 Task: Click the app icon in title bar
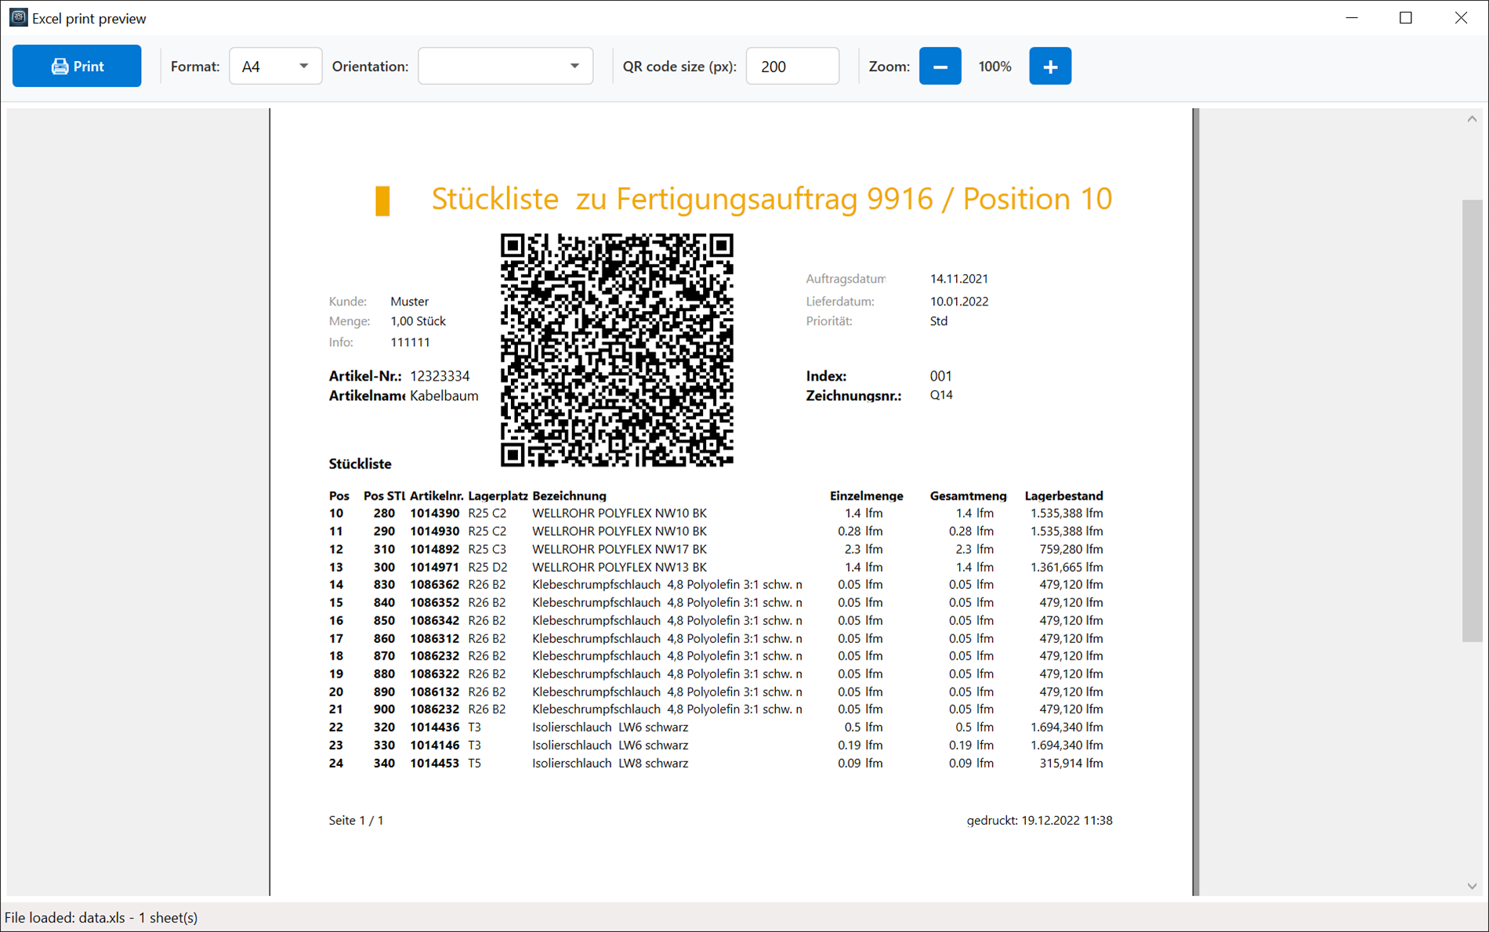tap(18, 17)
